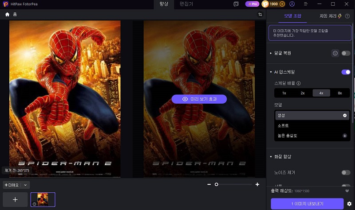The width and height of the screenshot is (355, 210).
Task: Click the 출력 해상도 1060*1500 text
Action: (290, 191)
